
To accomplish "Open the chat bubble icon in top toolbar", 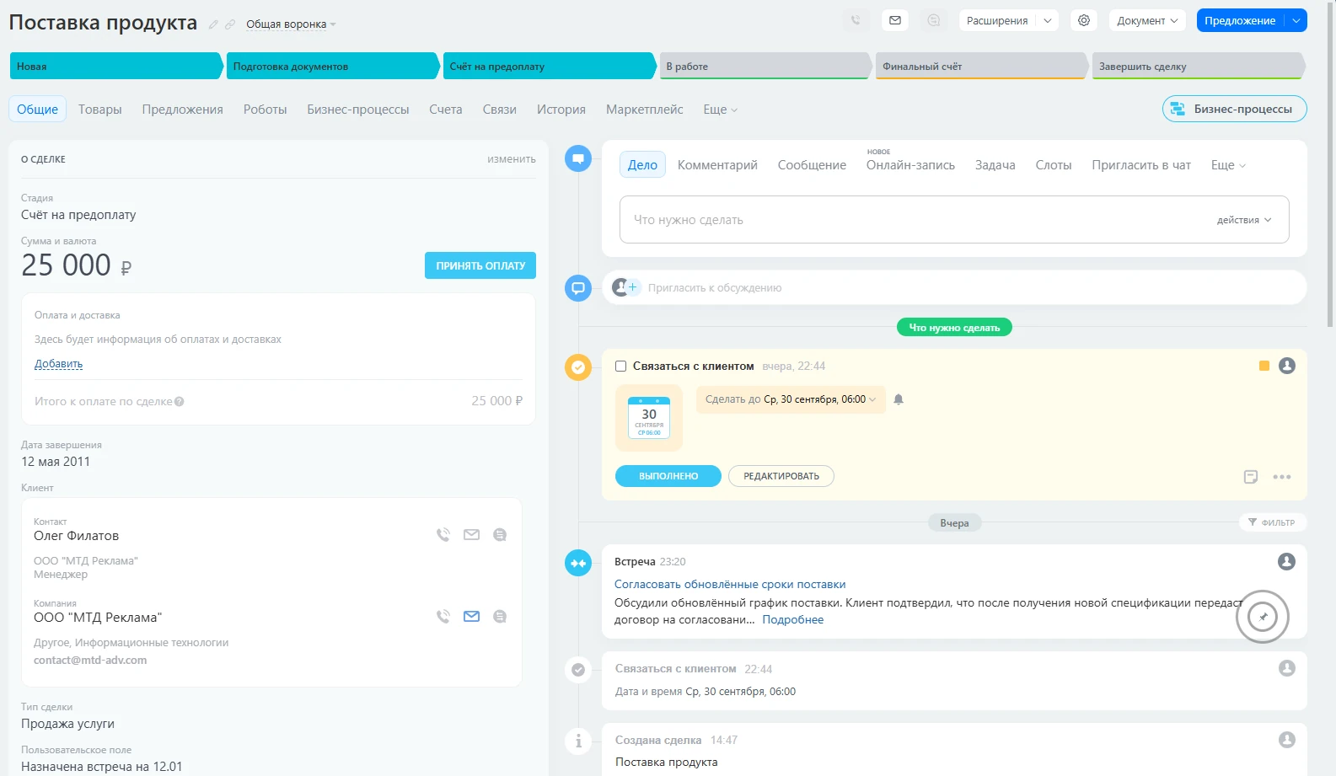I will (x=934, y=20).
